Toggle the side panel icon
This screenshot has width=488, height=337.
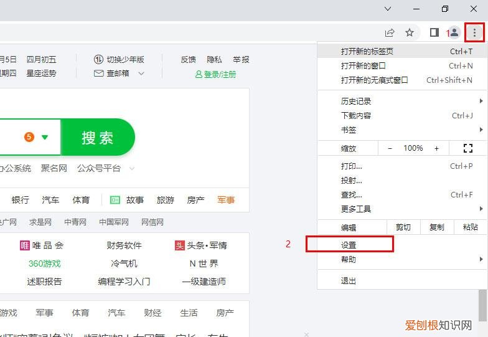tap(434, 32)
